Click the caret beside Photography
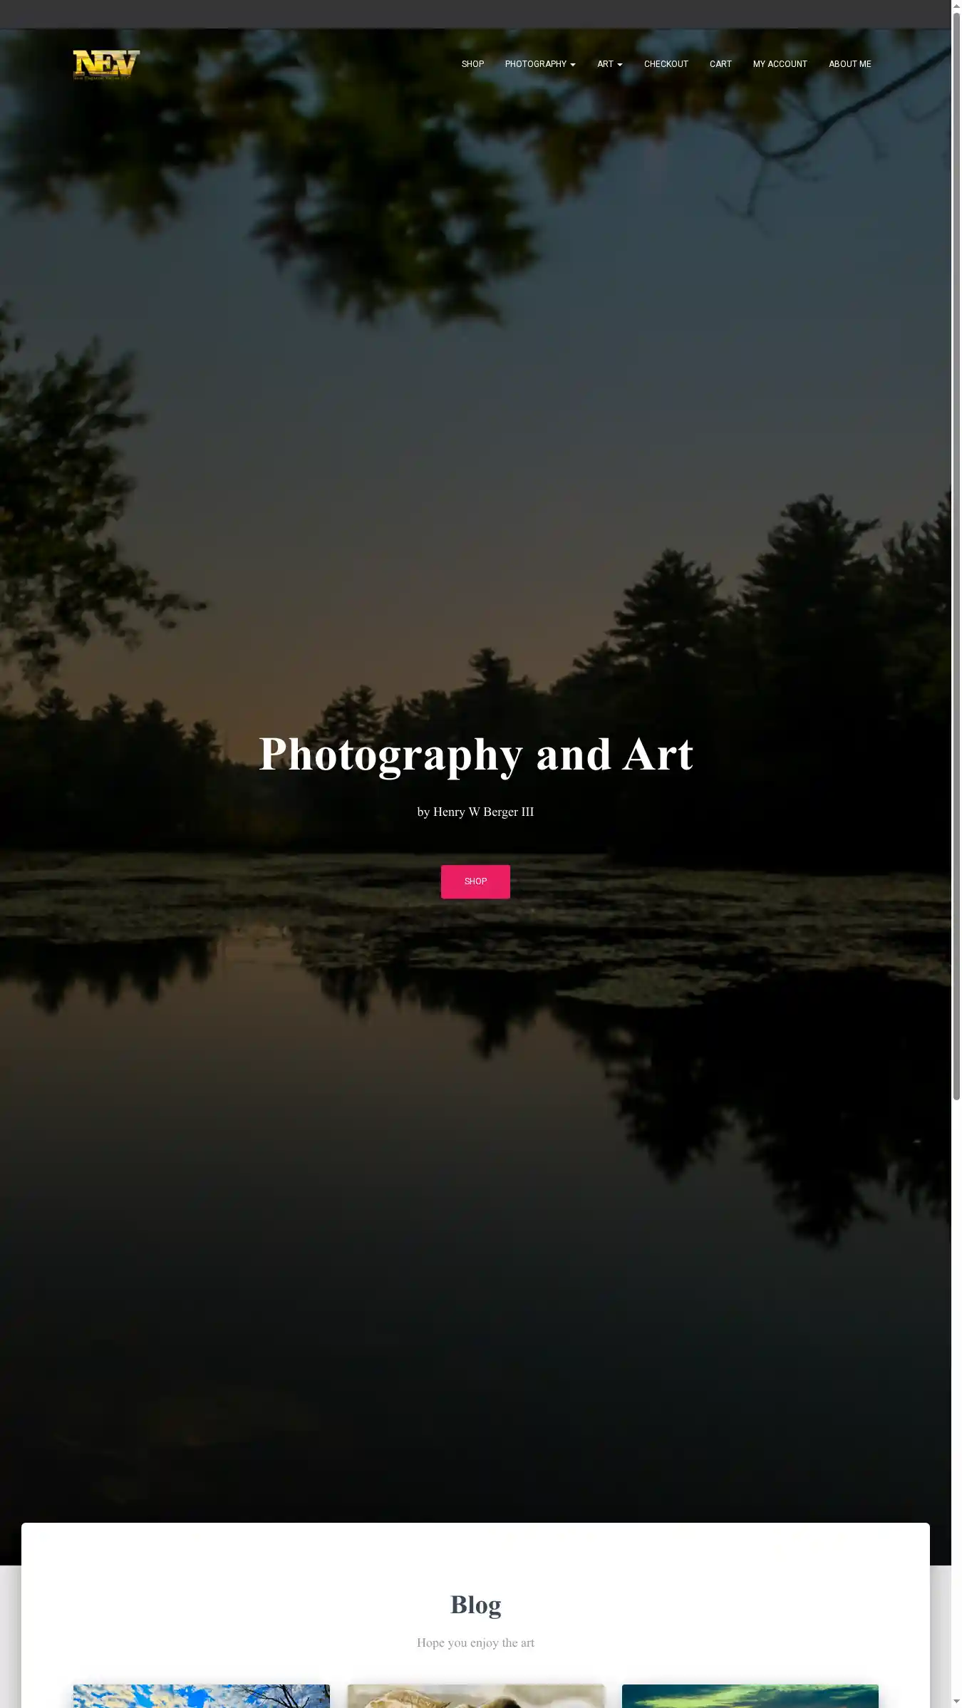The width and height of the screenshot is (962, 1708). 573,65
